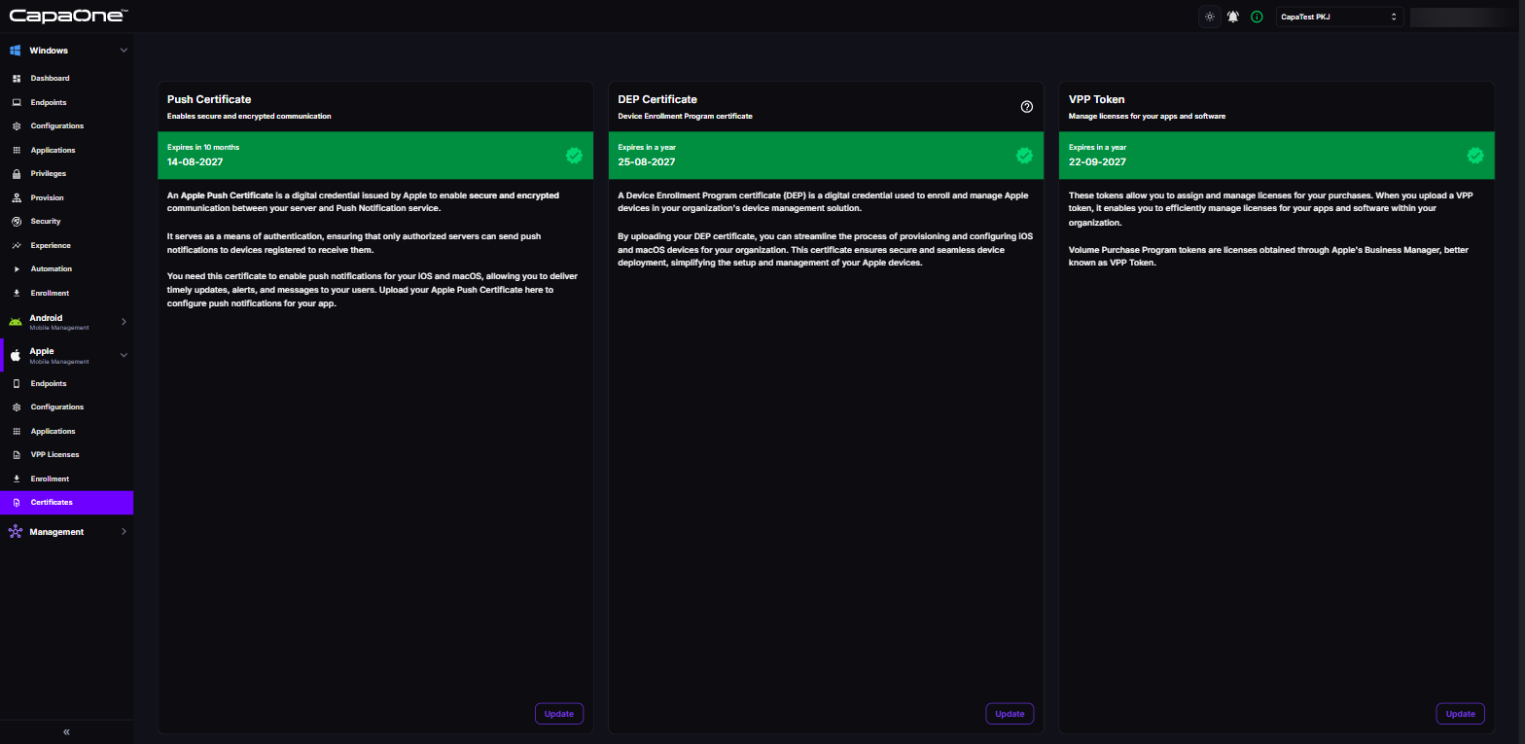Click the VPP Licenses document icon

pos(17,454)
